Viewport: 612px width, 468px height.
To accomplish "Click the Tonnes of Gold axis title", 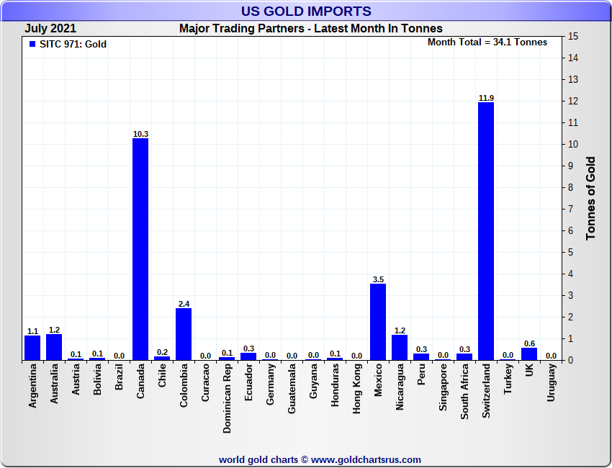I will coord(590,198).
